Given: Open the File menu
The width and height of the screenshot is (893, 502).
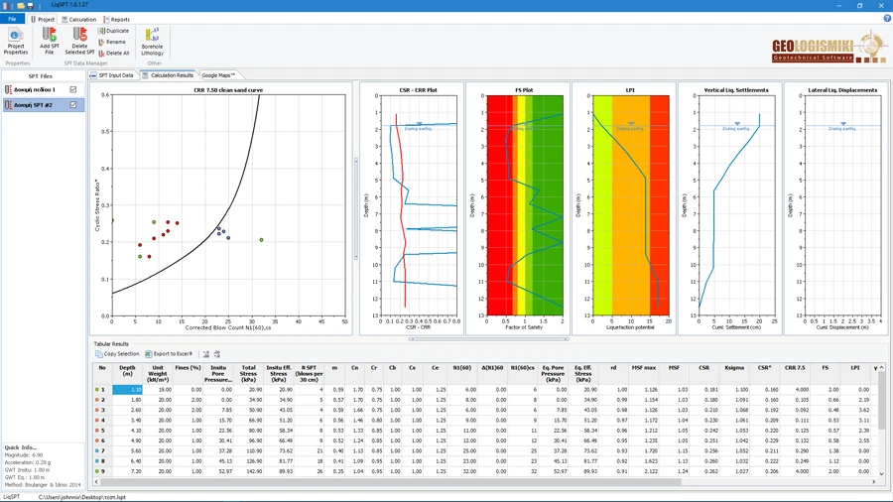Looking at the screenshot, I should click(12, 19).
